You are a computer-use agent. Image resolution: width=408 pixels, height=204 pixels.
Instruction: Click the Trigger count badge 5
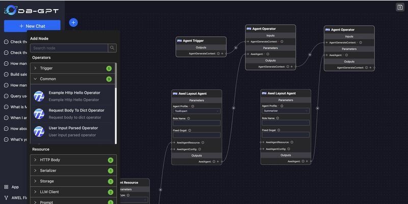click(x=109, y=68)
